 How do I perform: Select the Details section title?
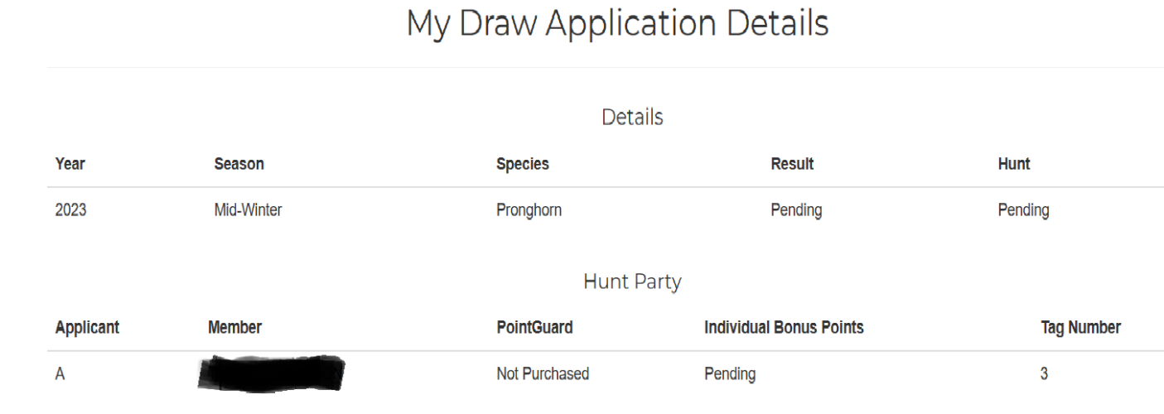pyautogui.click(x=632, y=118)
